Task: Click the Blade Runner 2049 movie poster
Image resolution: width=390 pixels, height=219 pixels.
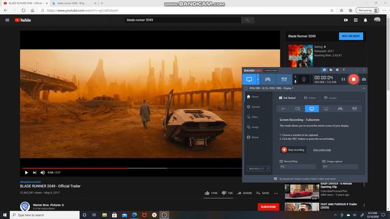Action: tap(300, 56)
